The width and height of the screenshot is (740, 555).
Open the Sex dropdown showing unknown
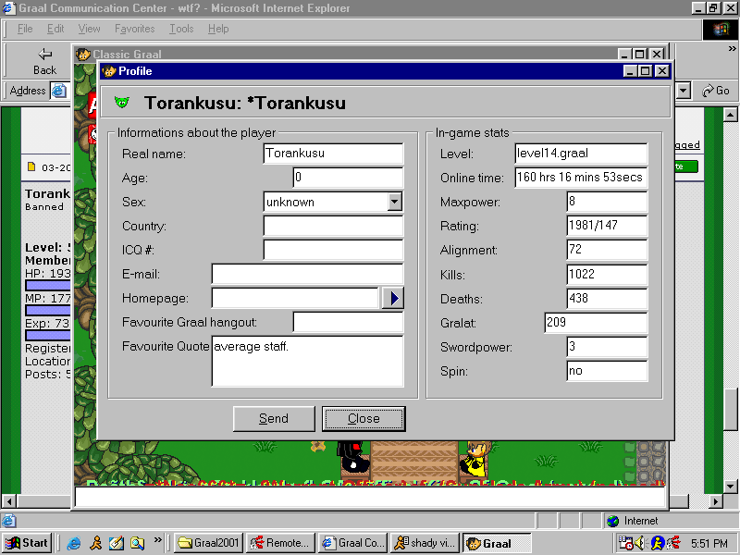click(395, 202)
